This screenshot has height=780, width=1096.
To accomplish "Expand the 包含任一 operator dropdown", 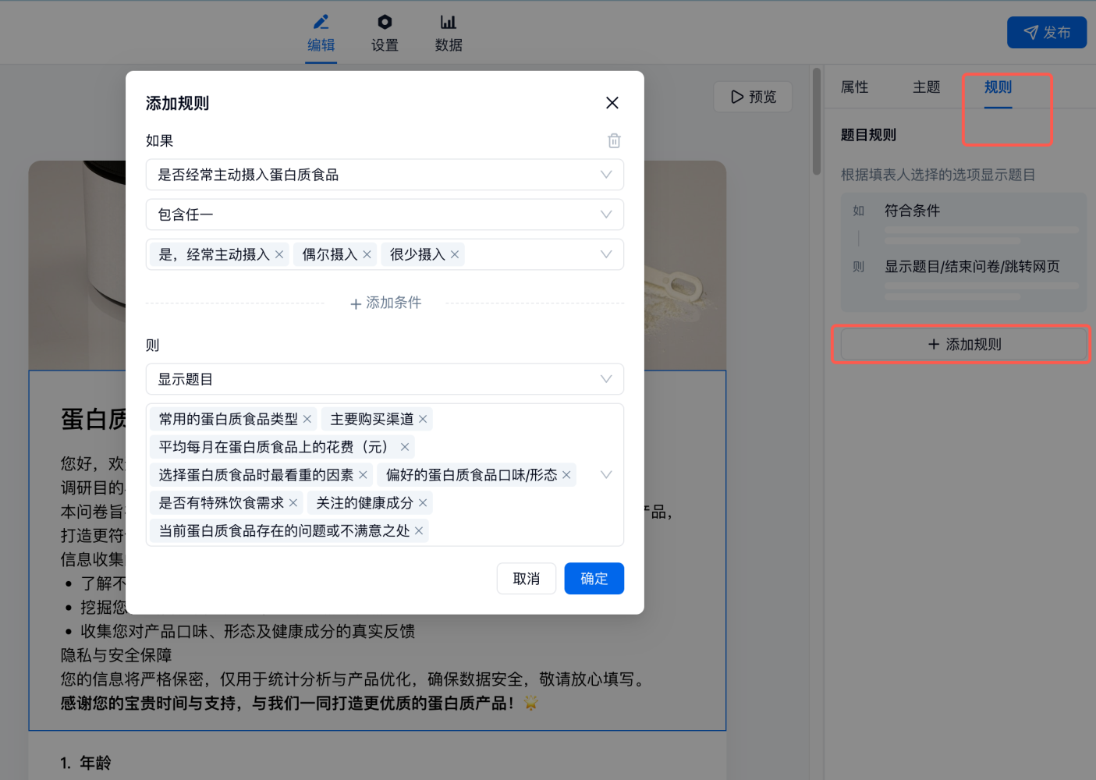I will [x=384, y=214].
